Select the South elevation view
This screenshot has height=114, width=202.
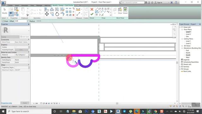tap(188, 55)
